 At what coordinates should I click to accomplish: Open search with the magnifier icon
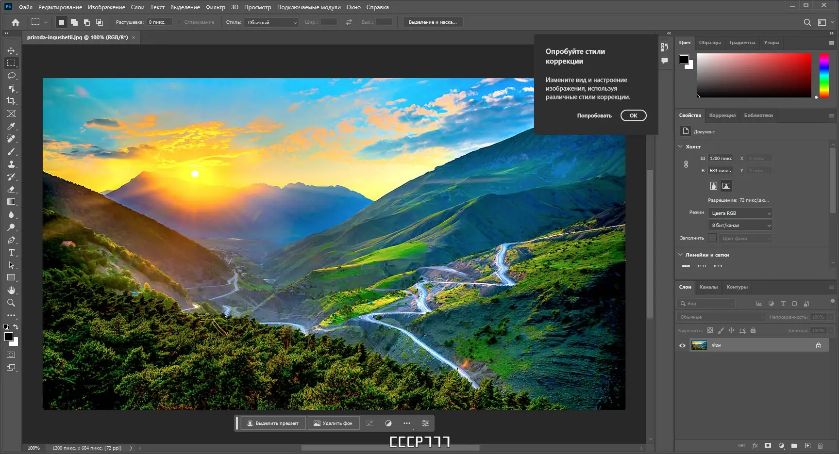(807, 22)
